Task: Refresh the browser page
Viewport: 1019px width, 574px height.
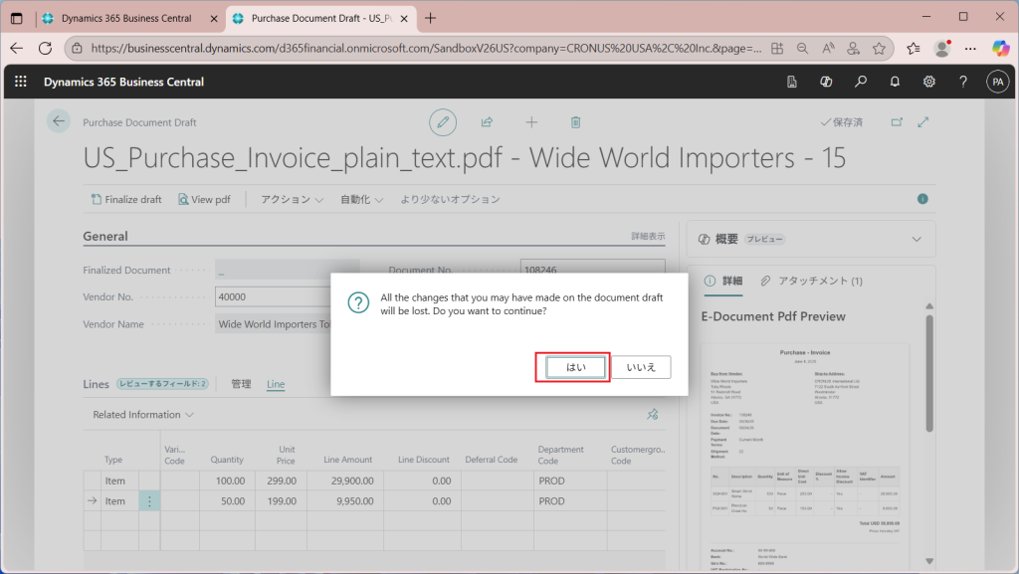Action: click(45, 48)
